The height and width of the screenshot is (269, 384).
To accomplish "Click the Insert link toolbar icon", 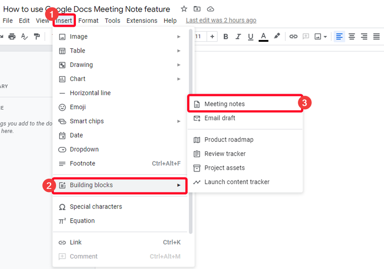I will 293,37.
